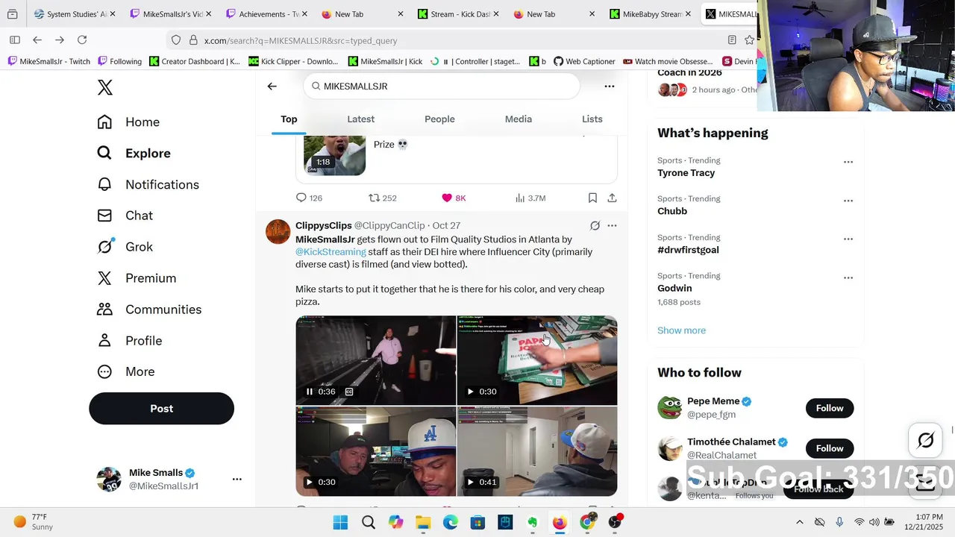The width and height of the screenshot is (955, 537).
Task: Open three-dot menu for Tyrone Tracy trend
Action: tap(848, 162)
